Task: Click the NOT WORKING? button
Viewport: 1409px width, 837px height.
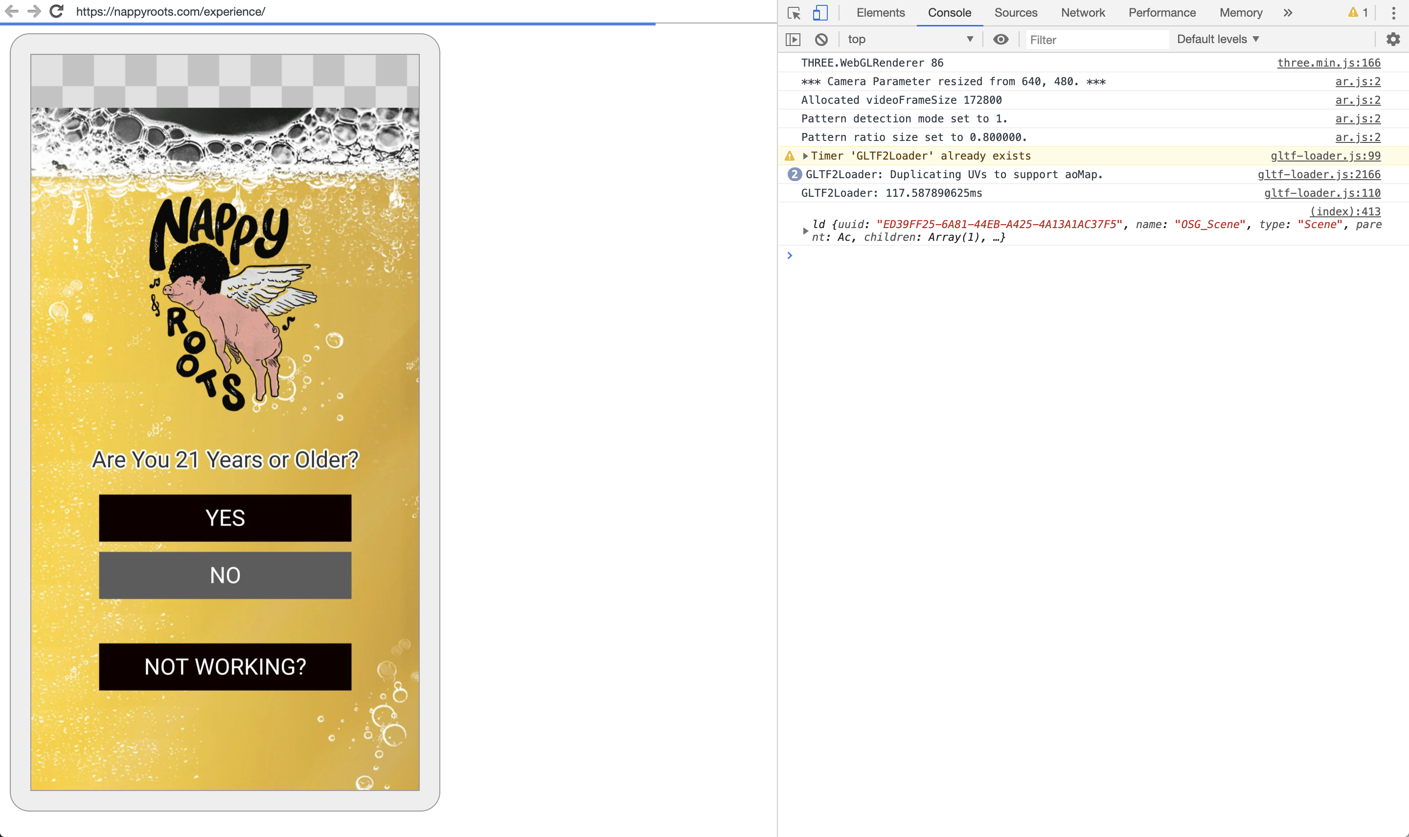Action: (225, 667)
